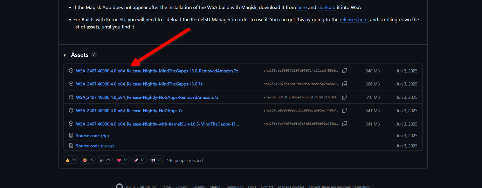Download Source code (zip)

[92, 135]
